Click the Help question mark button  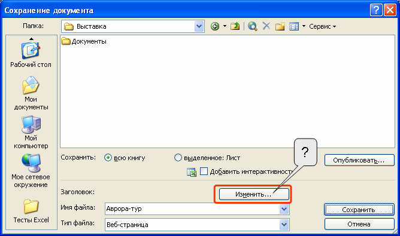pyautogui.click(x=376, y=10)
